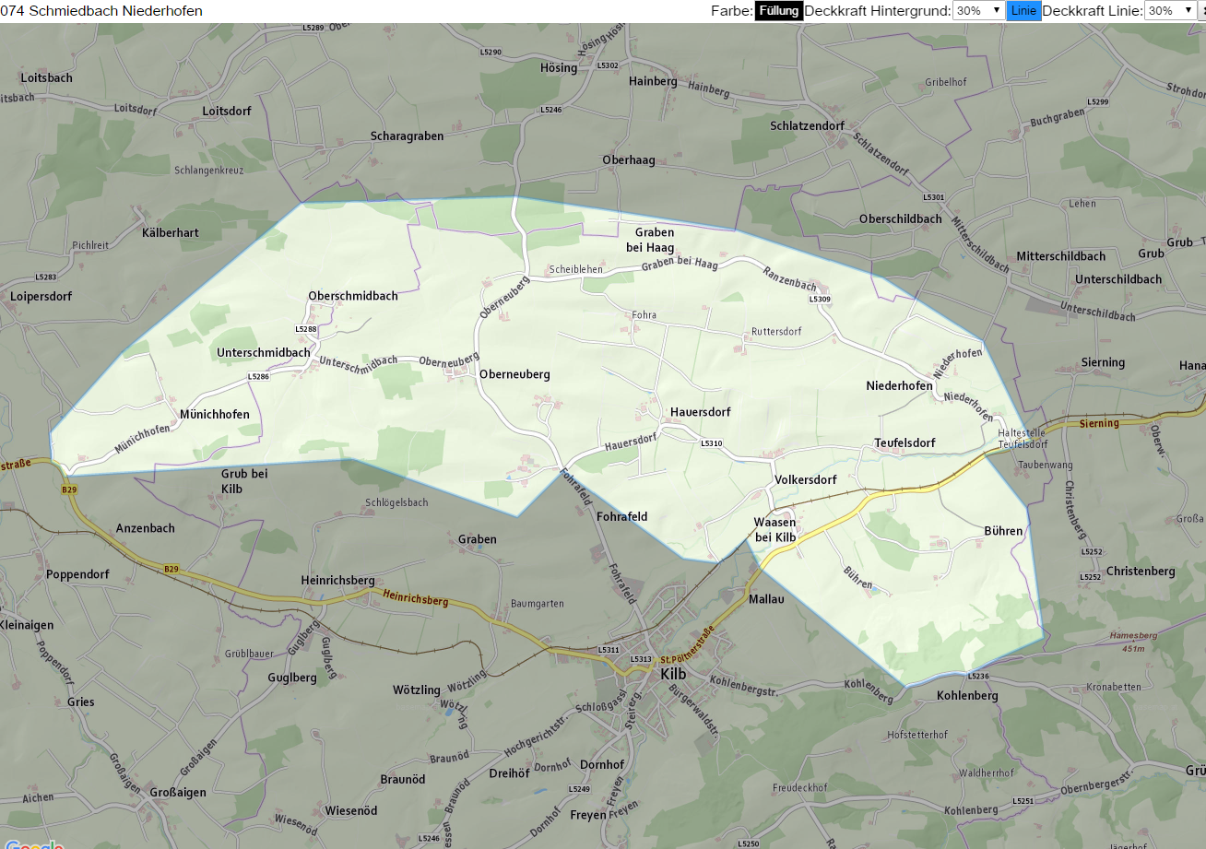Click the Niederhofen village label
The image size is (1206, 849).
point(899,386)
